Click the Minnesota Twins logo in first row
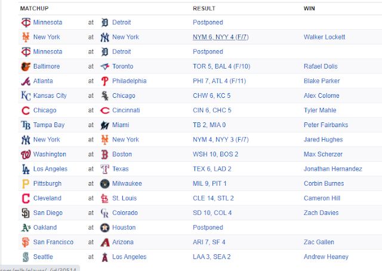This screenshot has height=271, width=382. tap(26, 23)
